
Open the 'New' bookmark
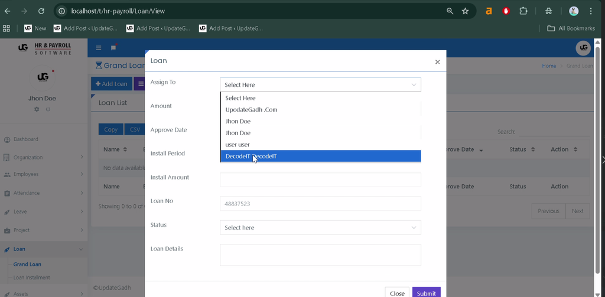[x=35, y=28]
